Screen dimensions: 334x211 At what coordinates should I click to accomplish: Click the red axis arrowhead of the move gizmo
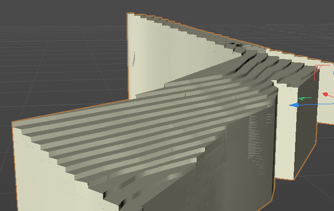coord(325,94)
